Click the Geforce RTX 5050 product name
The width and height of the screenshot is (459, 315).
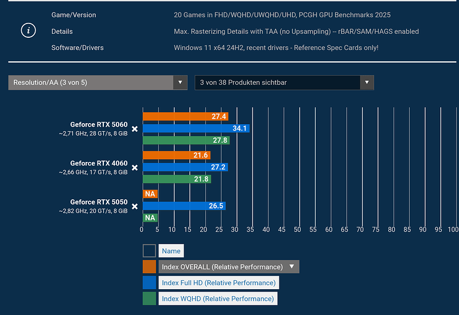99,202
